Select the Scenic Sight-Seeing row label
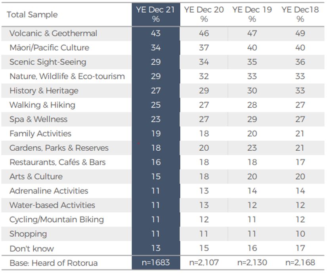This screenshot has width=327, height=274. [48, 62]
